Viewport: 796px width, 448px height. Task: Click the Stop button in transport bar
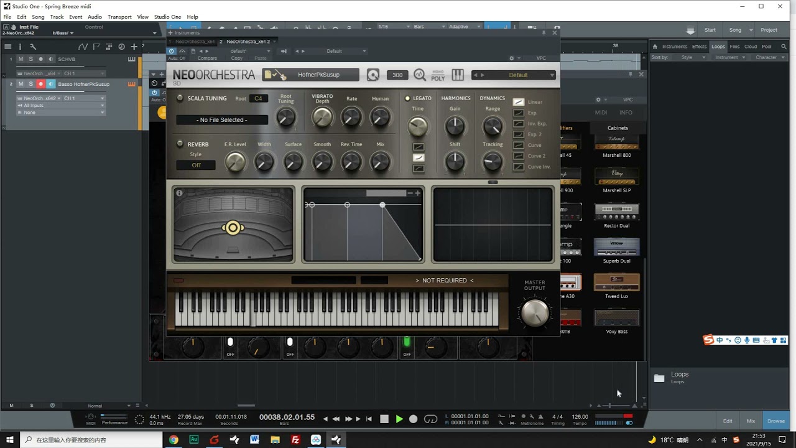pos(384,419)
